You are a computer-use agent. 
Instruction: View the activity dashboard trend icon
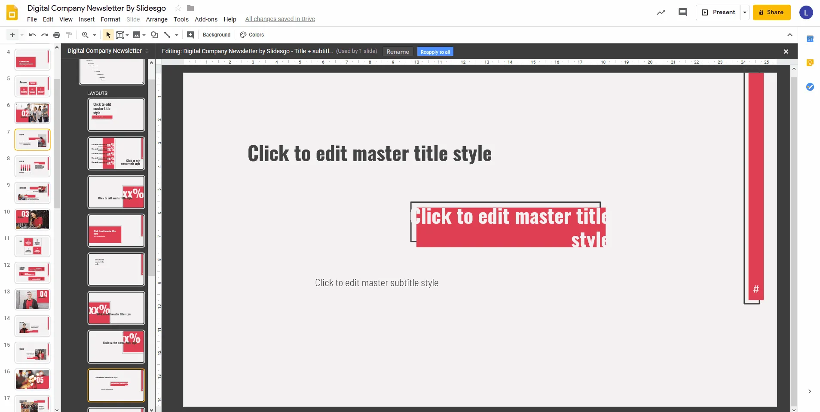point(661,12)
